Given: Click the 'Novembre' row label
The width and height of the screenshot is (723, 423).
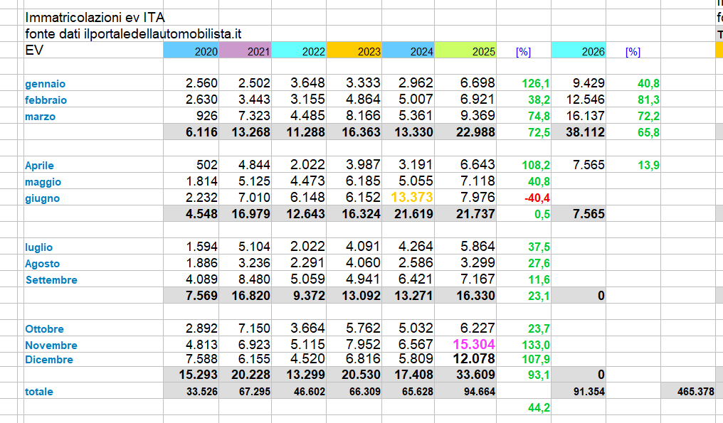Looking at the screenshot, I should pos(51,345).
